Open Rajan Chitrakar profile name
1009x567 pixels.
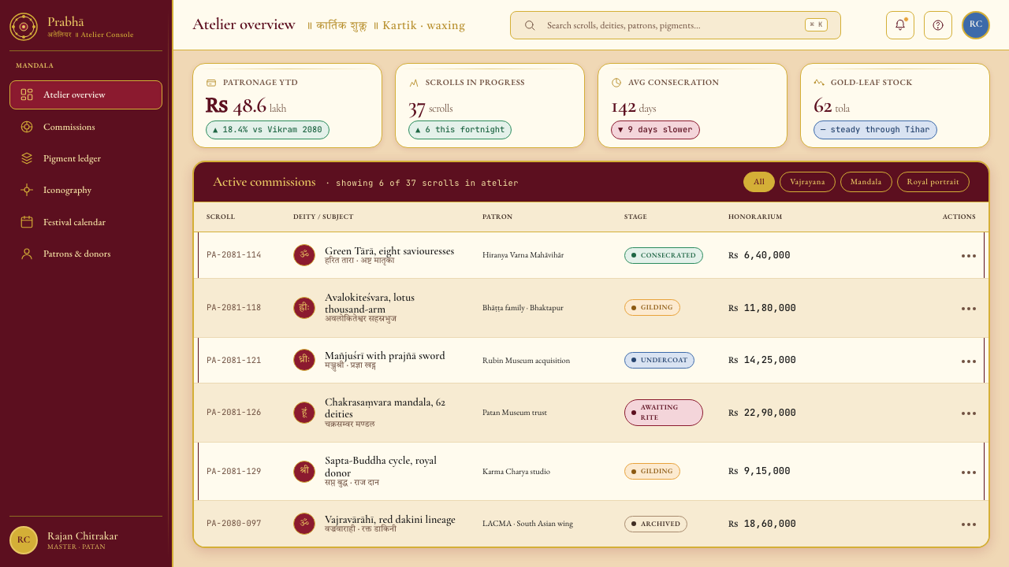pyautogui.click(x=83, y=535)
